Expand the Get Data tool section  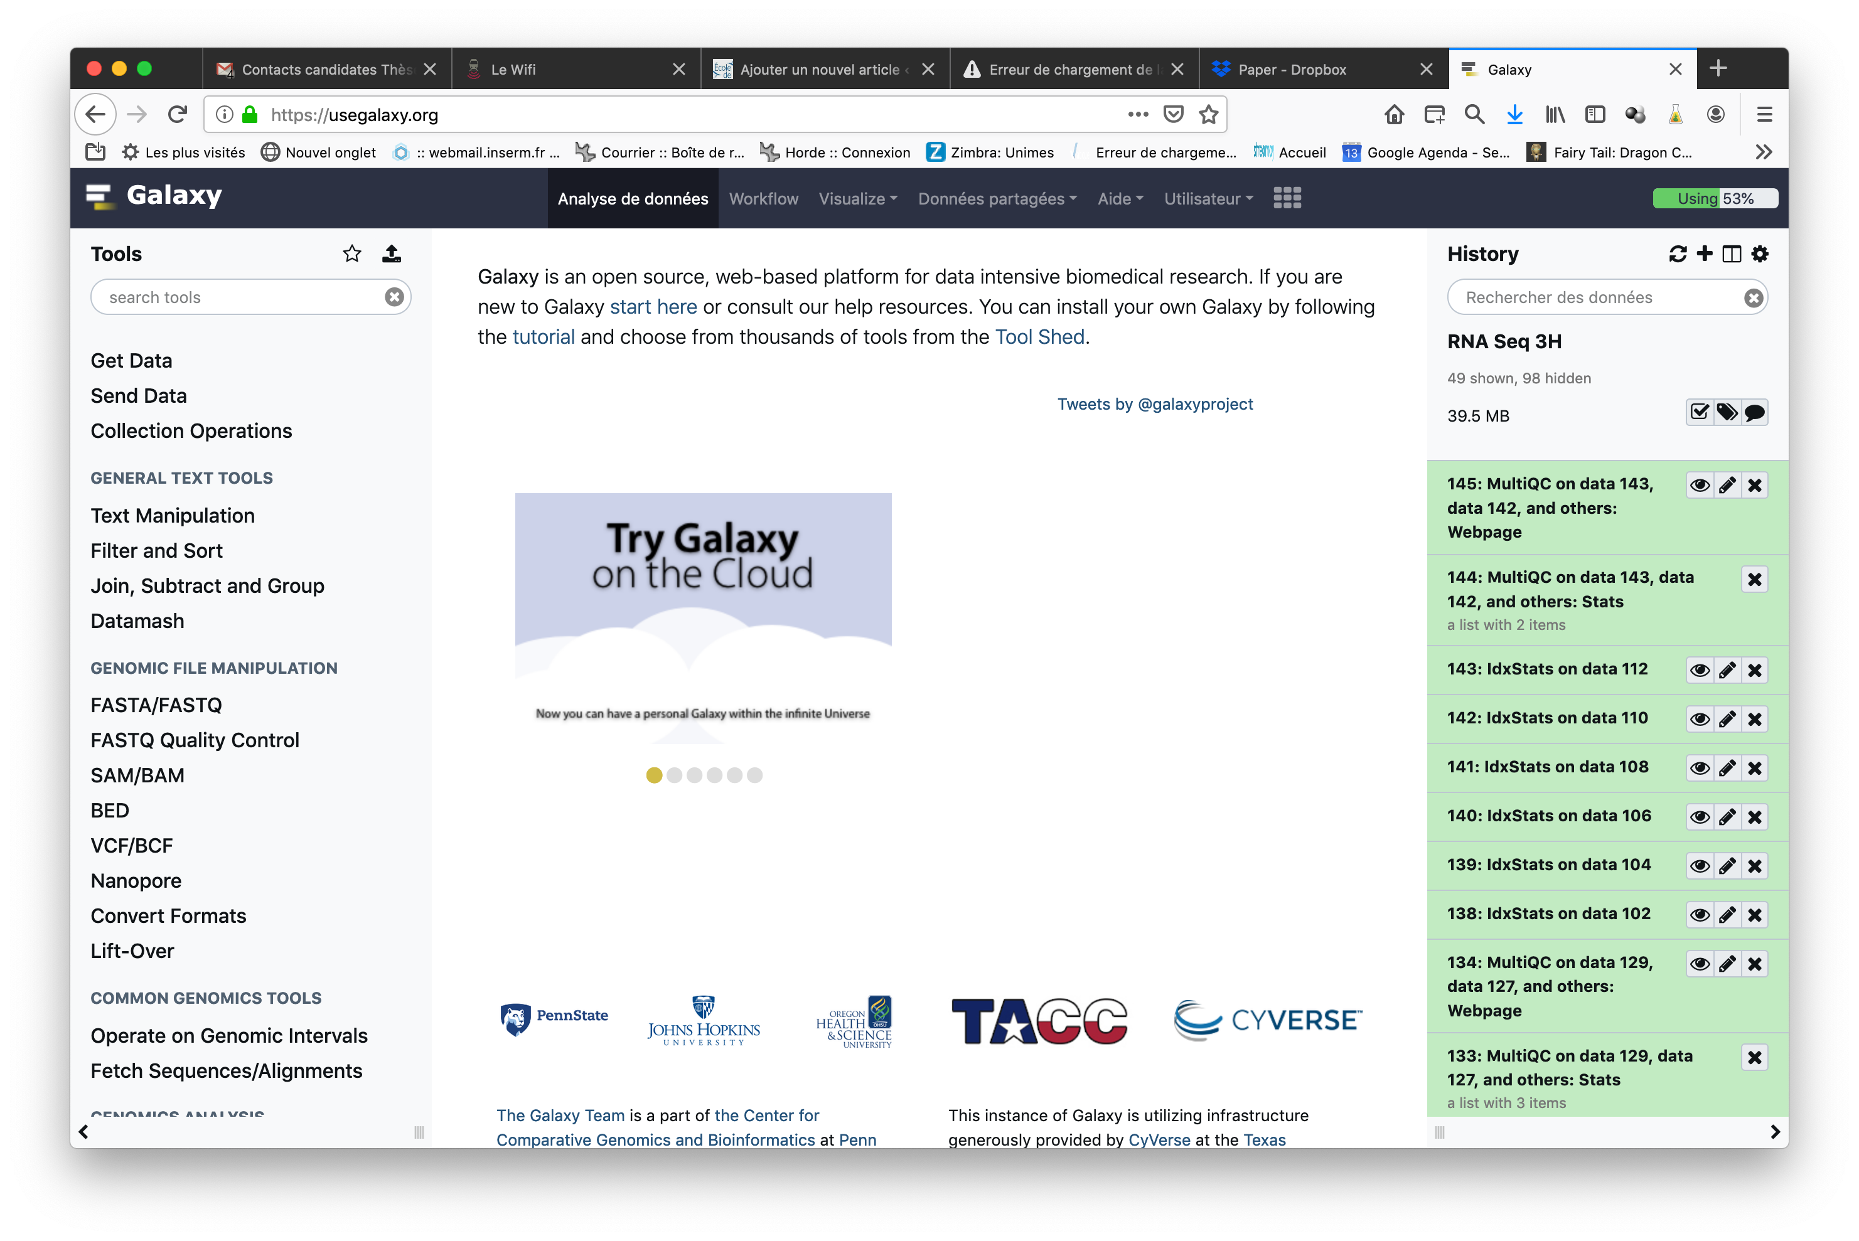(131, 361)
